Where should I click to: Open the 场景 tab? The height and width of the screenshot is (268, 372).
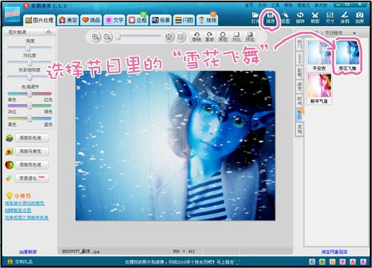point(161,20)
